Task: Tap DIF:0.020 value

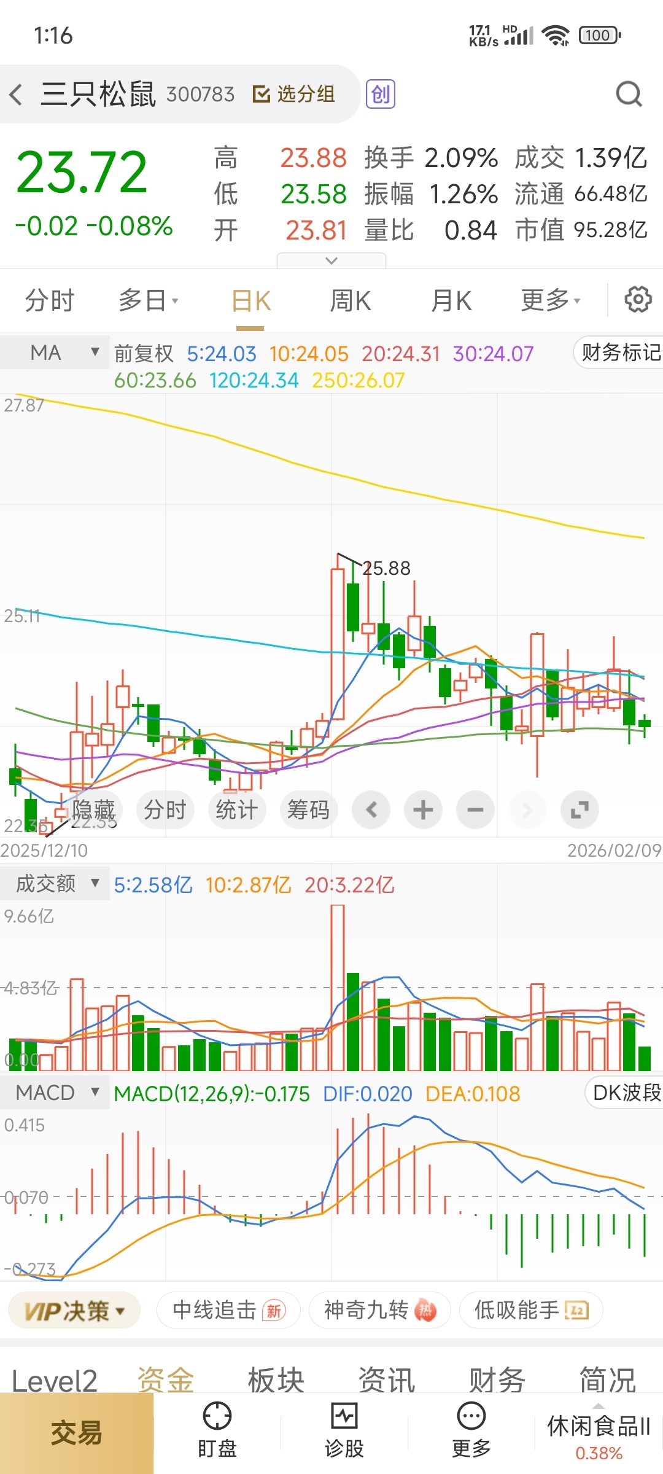Action: click(368, 1094)
